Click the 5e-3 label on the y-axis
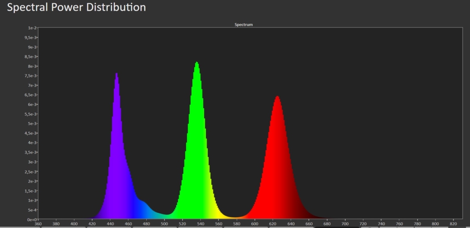This screenshot has height=228, width=470. pyautogui.click(x=32, y=123)
